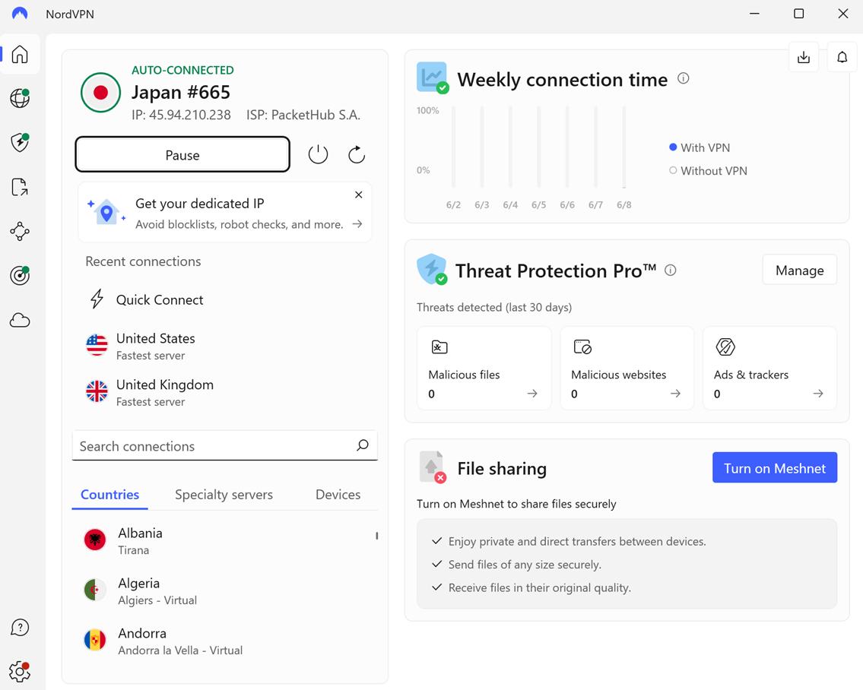
Task: Open the Meshnet nodes sidebar icon
Action: (20, 231)
